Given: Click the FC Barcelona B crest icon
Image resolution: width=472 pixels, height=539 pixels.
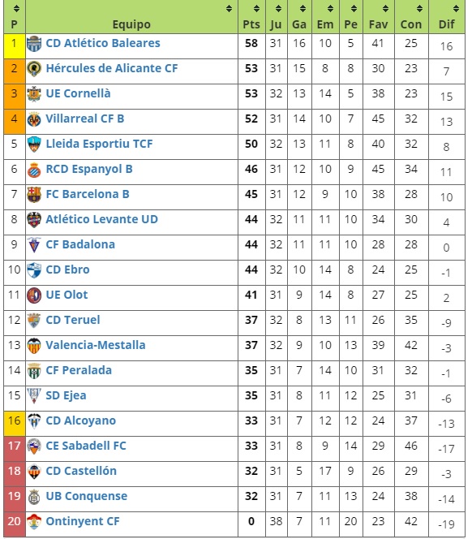Looking at the screenshot, I should (34, 195).
